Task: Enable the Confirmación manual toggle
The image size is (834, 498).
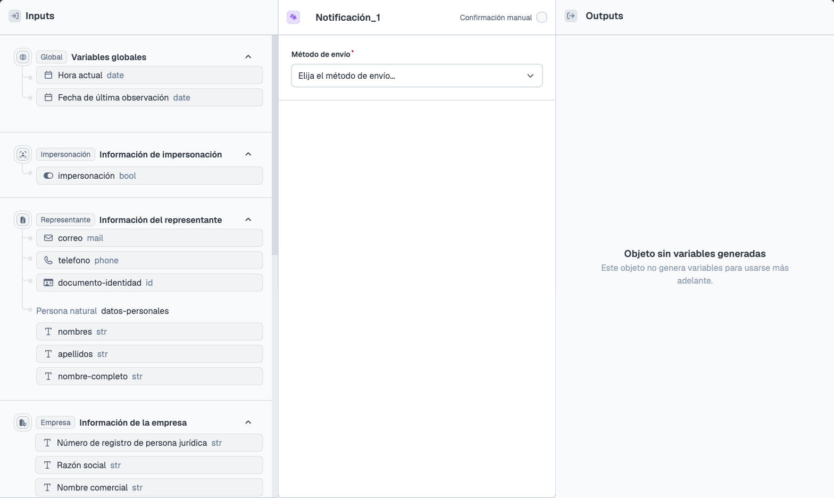Action: coord(541,18)
